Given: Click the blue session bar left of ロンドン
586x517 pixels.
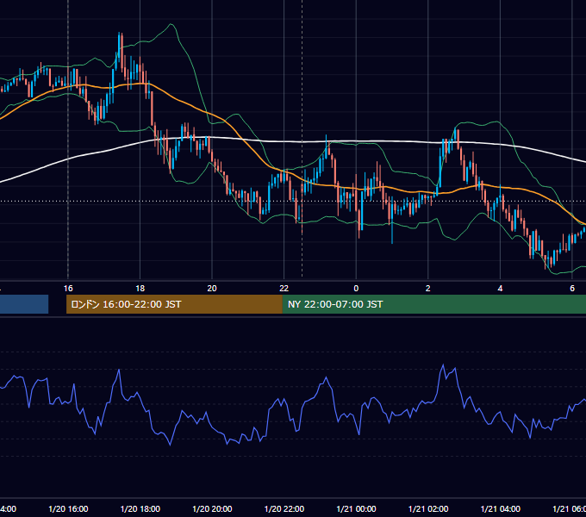Looking at the screenshot, I should tap(24, 304).
